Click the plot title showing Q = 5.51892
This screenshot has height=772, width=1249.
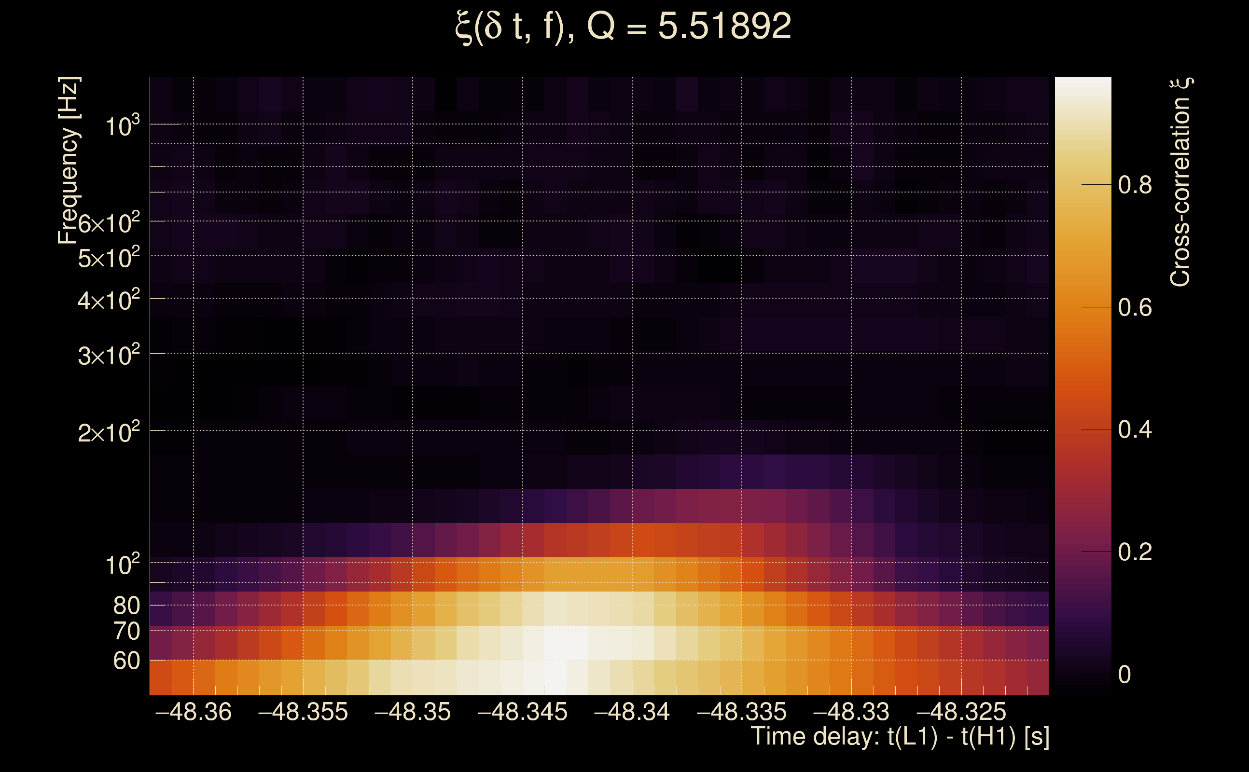tap(623, 27)
